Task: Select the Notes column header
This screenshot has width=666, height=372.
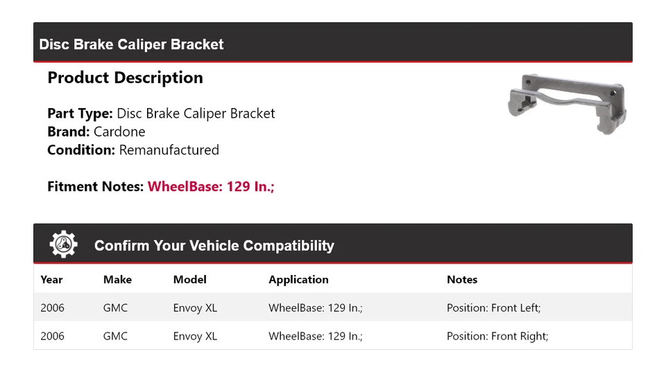Action: coord(462,280)
